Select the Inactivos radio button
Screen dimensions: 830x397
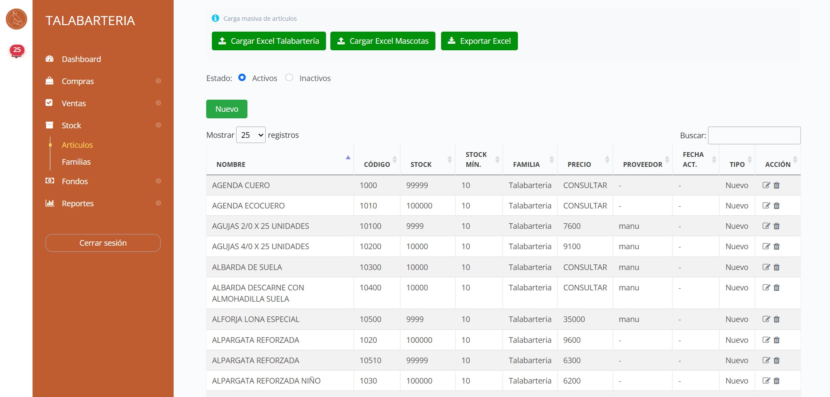[289, 78]
